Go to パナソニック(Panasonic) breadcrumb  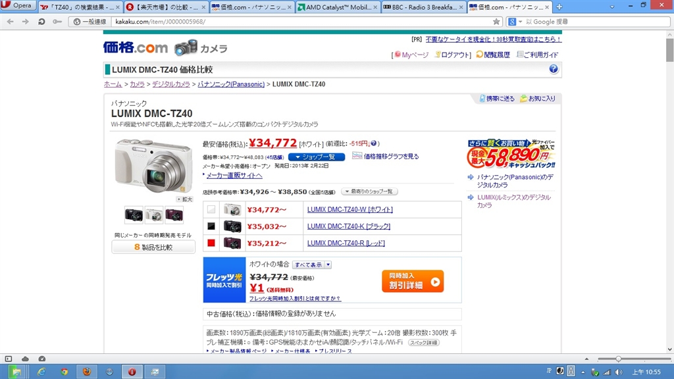point(231,84)
